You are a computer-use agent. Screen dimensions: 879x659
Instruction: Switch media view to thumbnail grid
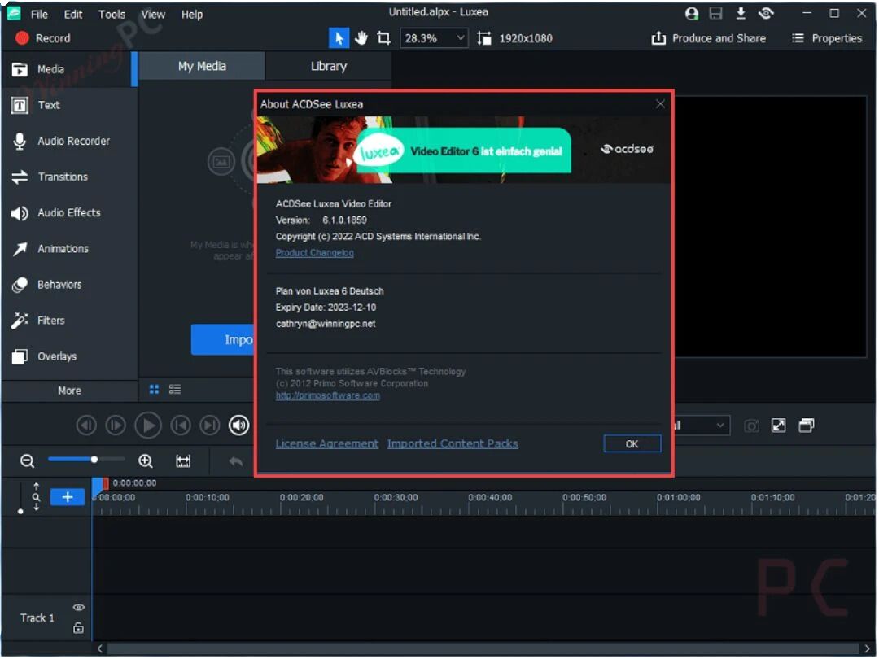[x=154, y=390]
